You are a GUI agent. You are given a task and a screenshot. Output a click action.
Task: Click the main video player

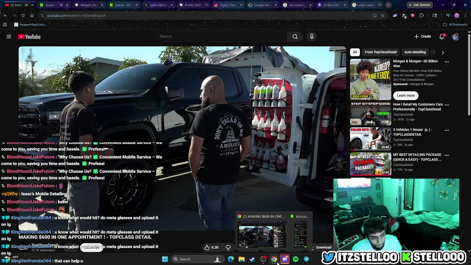tap(182, 138)
